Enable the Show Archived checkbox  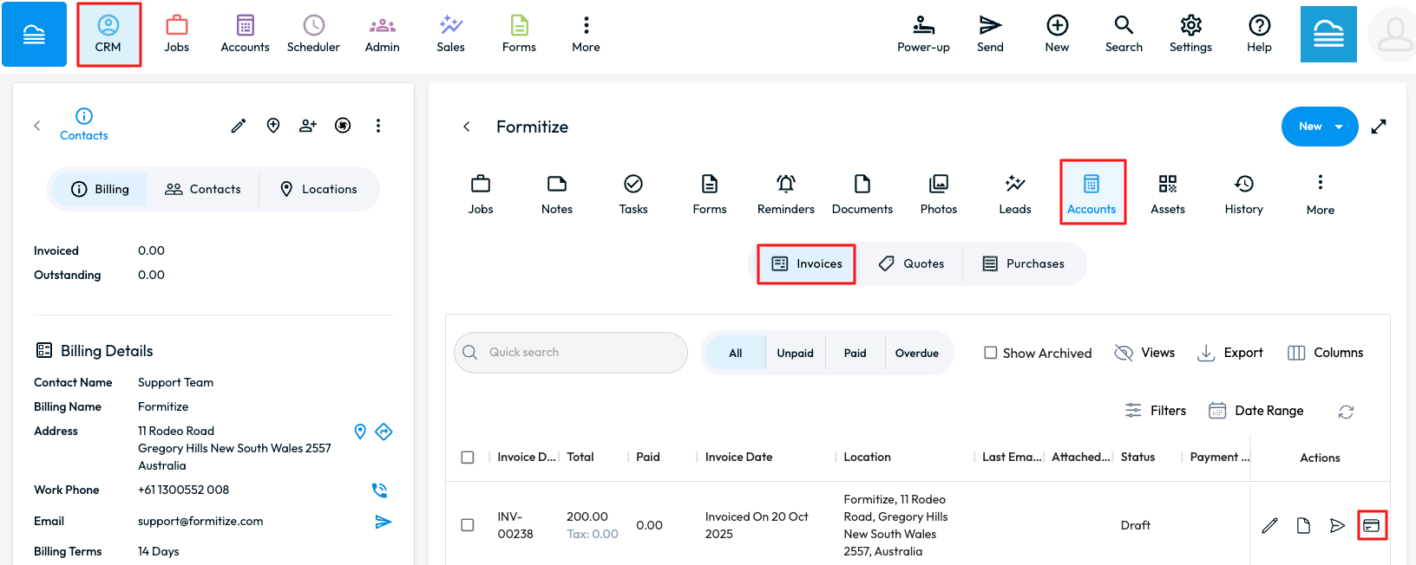click(x=990, y=353)
